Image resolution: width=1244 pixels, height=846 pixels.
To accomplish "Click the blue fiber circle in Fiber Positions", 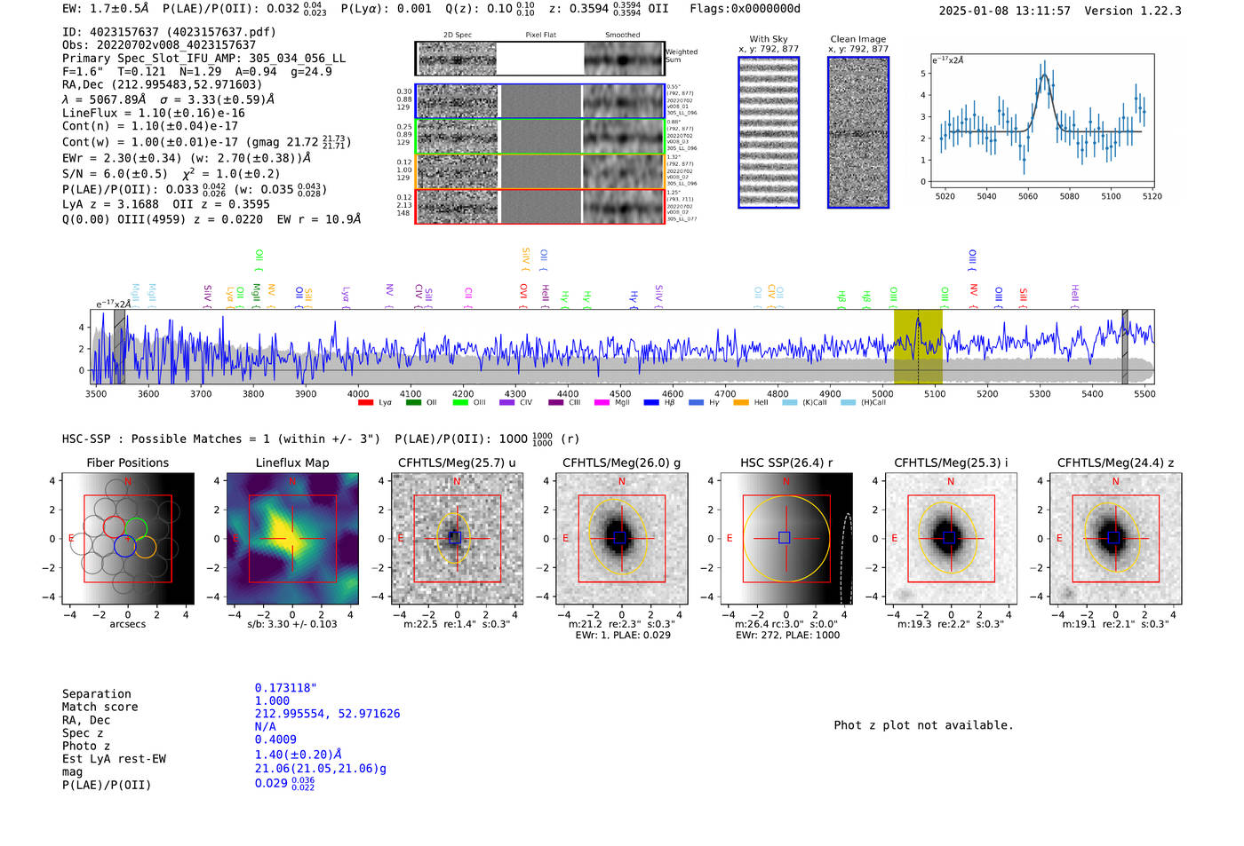I will 124,546.
